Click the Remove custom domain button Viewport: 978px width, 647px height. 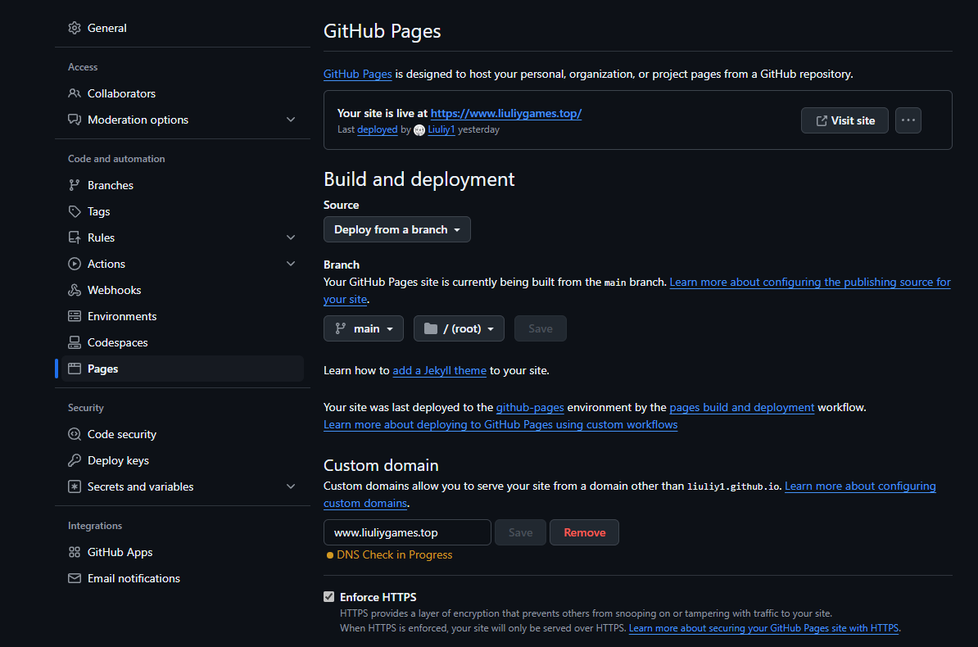(585, 532)
